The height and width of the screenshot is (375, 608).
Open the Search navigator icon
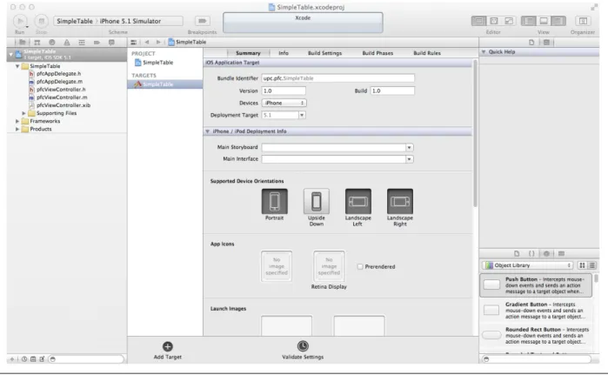[x=52, y=43]
